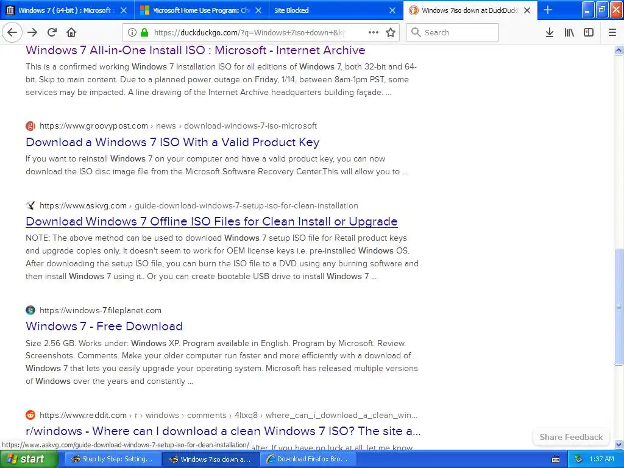Focus the Firefox Search box
The image size is (624, 468).
(453, 32)
